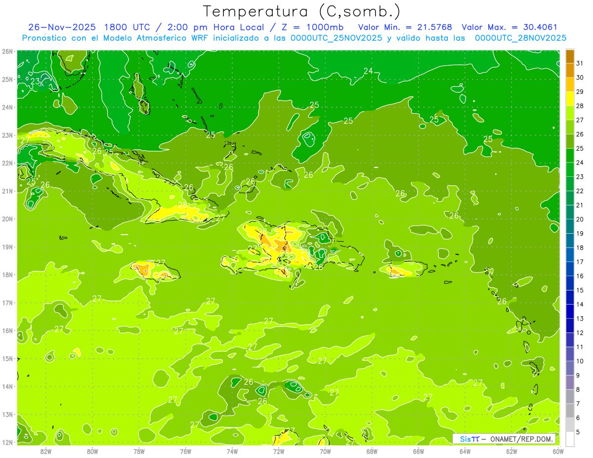Click the 78W longitude axis label
Viewport: 593px width, 458px height.
pyautogui.click(x=139, y=451)
